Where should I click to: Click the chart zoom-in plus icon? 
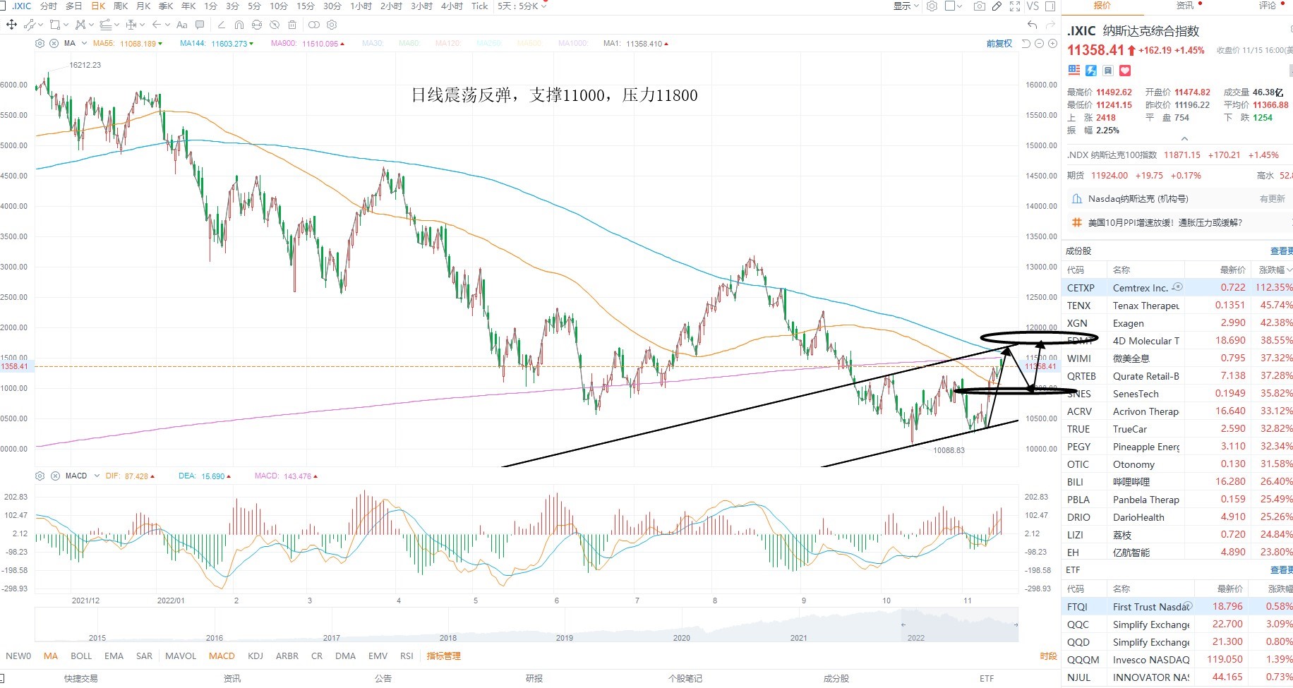tap(1052, 44)
